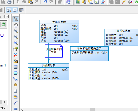Click the right scroll arrow in the browser panel
The height and width of the screenshot is (111, 138).
click(5, 102)
